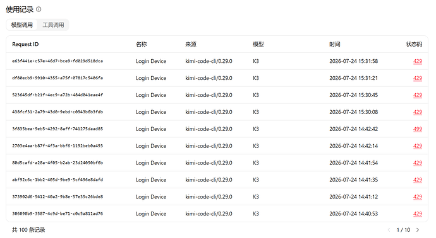Select request ID starting with 438fcf31
Viewport: 436px width, 238px height.
tap(58, 112)
